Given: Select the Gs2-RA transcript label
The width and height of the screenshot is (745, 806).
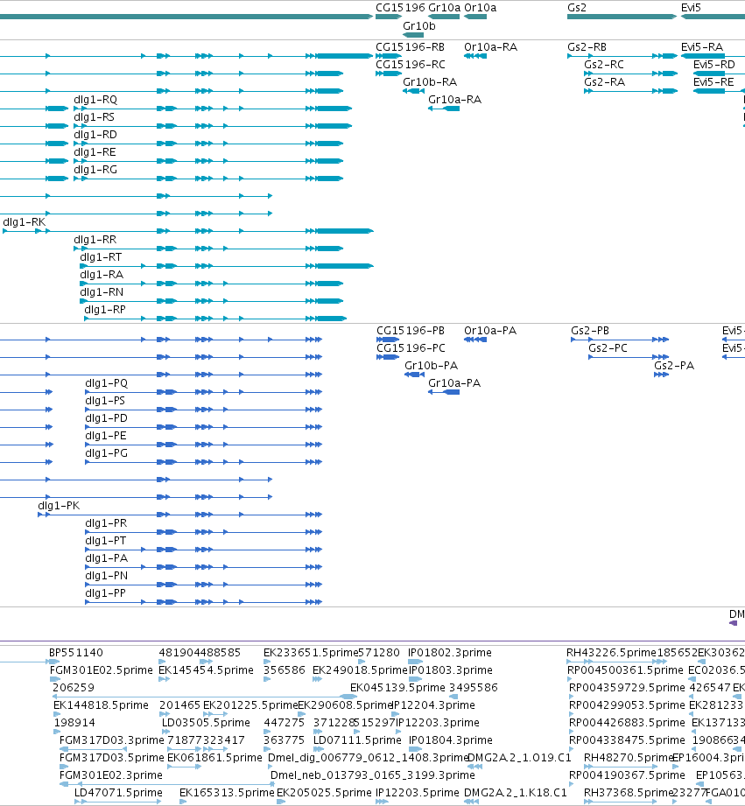Looking at the screenshot, I should click(605, 82).
